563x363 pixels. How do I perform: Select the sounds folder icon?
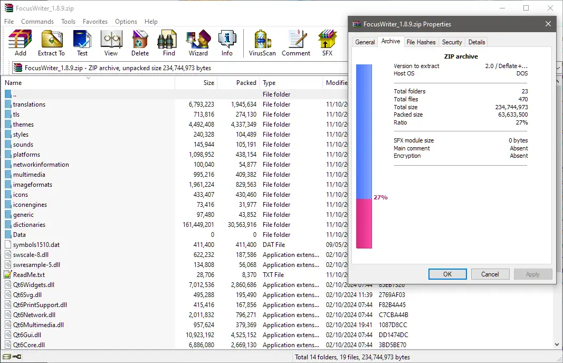tap(8, 145)
